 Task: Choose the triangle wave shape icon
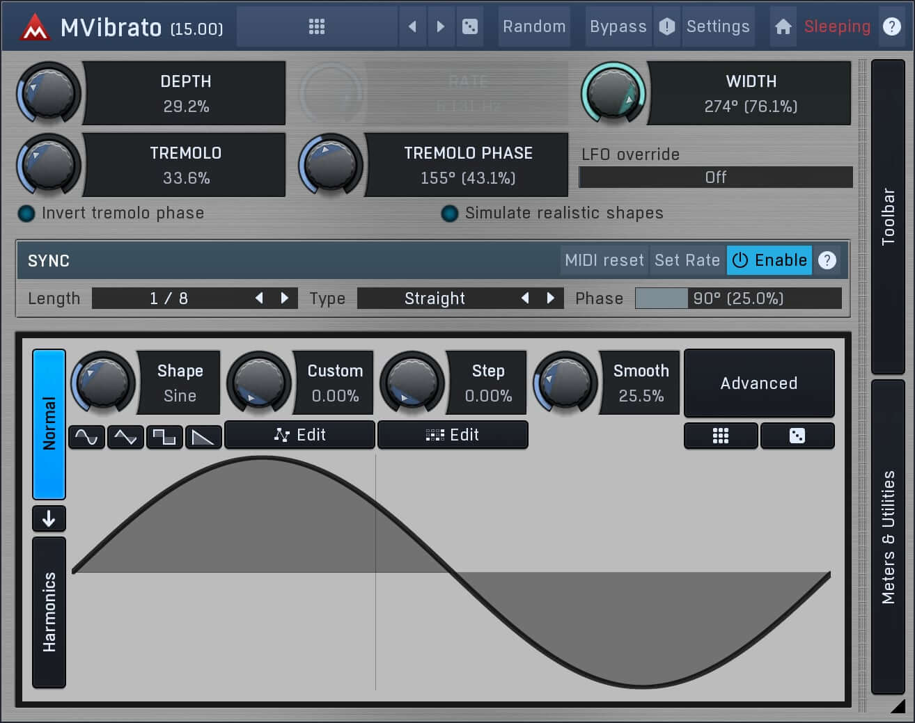click(125, 437)
